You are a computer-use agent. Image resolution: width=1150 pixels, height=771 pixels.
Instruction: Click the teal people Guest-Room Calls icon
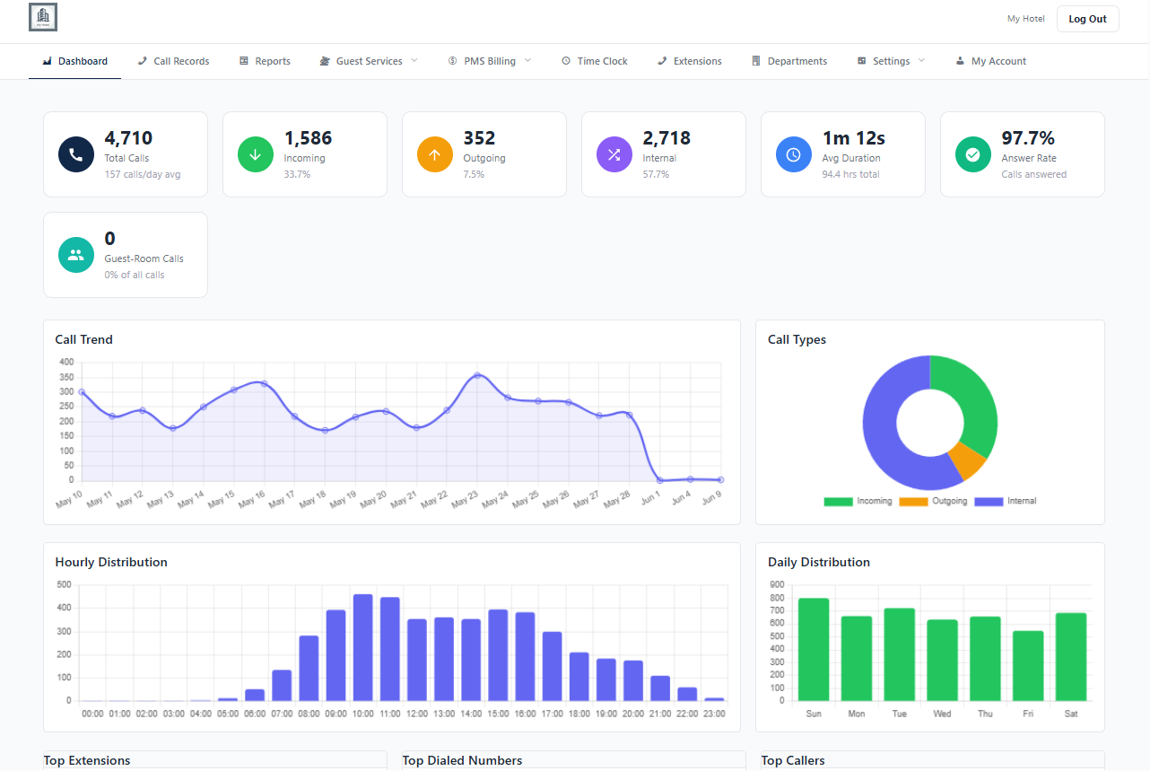pos(76,255)
